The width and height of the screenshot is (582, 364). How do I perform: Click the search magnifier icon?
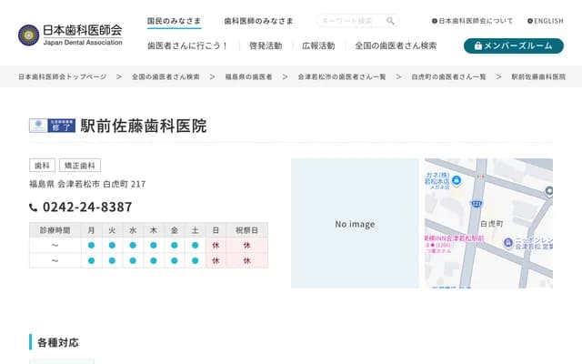click(x=390, y=21)
